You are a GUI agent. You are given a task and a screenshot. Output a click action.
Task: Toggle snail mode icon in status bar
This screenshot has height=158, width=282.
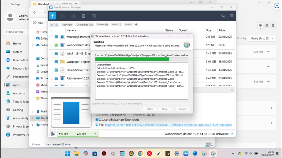coord(53,134)
